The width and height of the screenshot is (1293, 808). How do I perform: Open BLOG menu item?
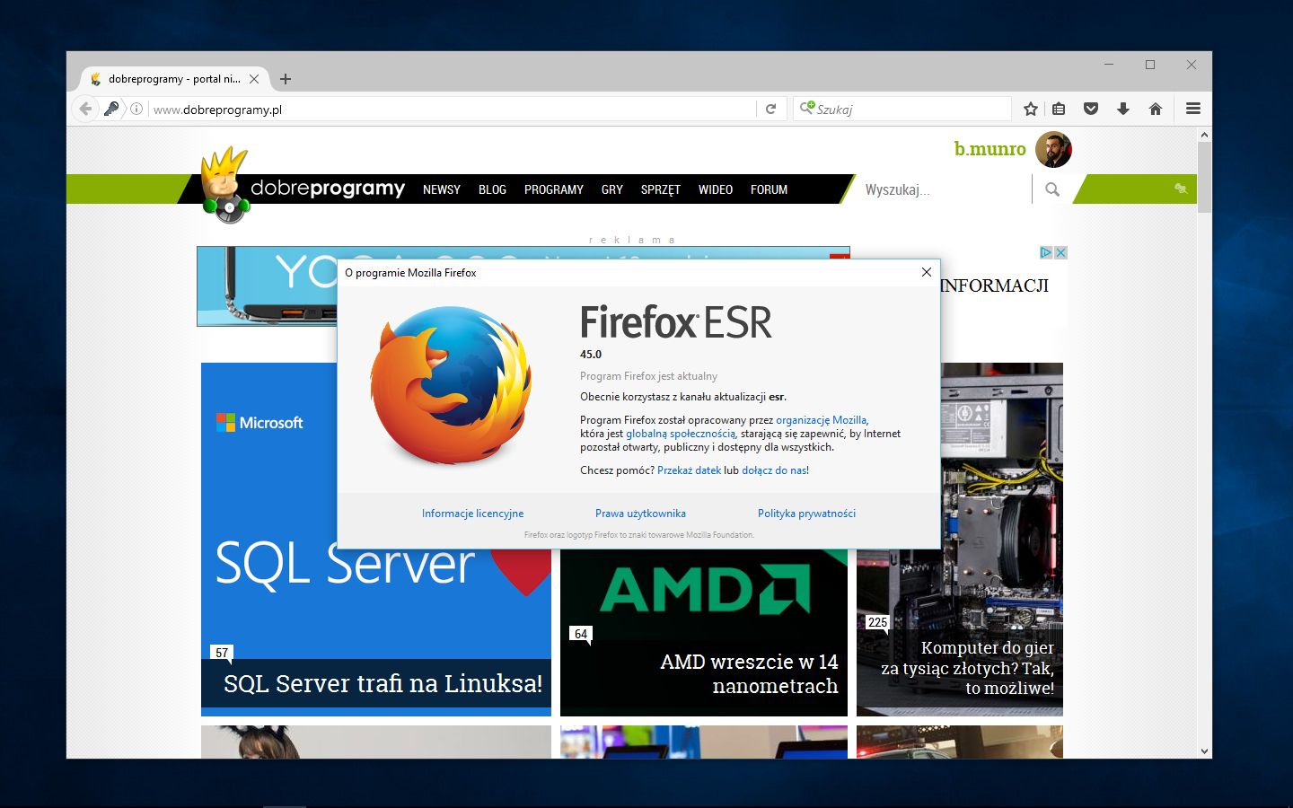click(x=492, y=189)
